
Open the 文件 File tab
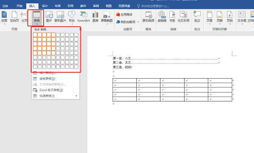point(5,6)
